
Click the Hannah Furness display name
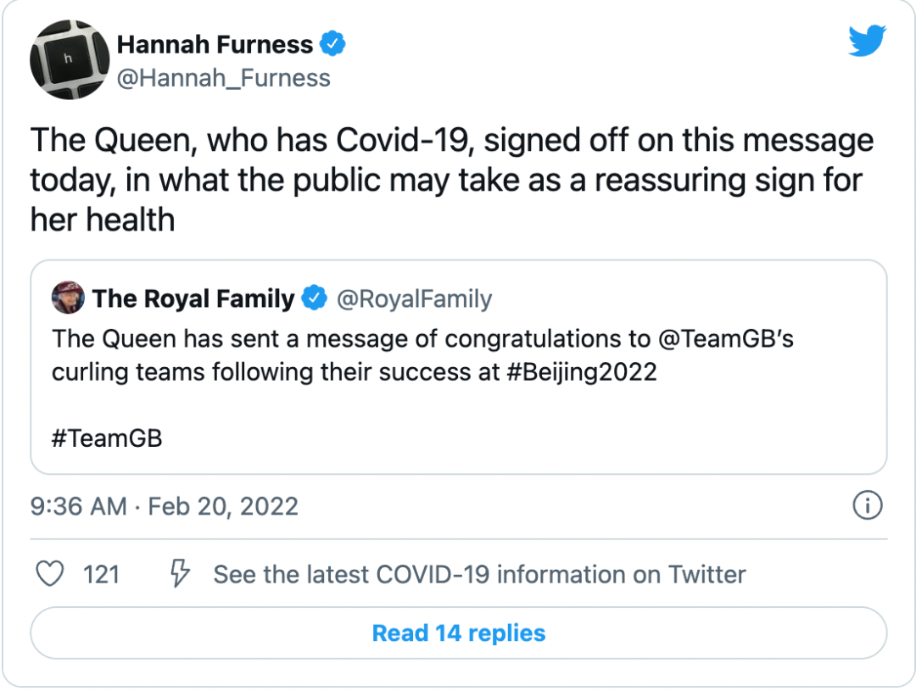(216, 43)
